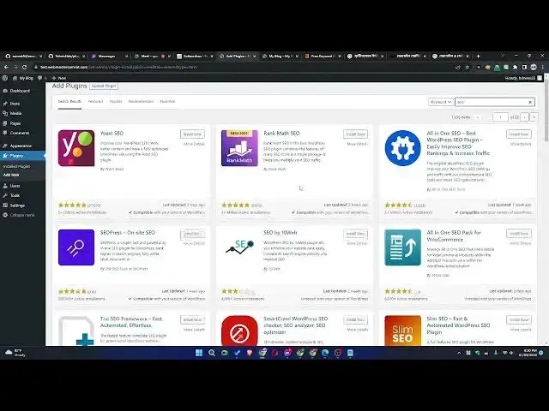Go to next page of plugin results
549x411 pixels.
tap(524, 117)
